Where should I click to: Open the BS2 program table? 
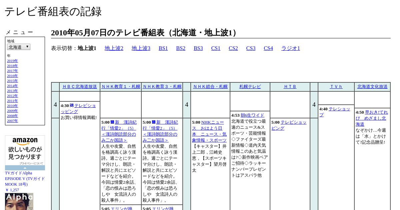(x=181, y=48)
